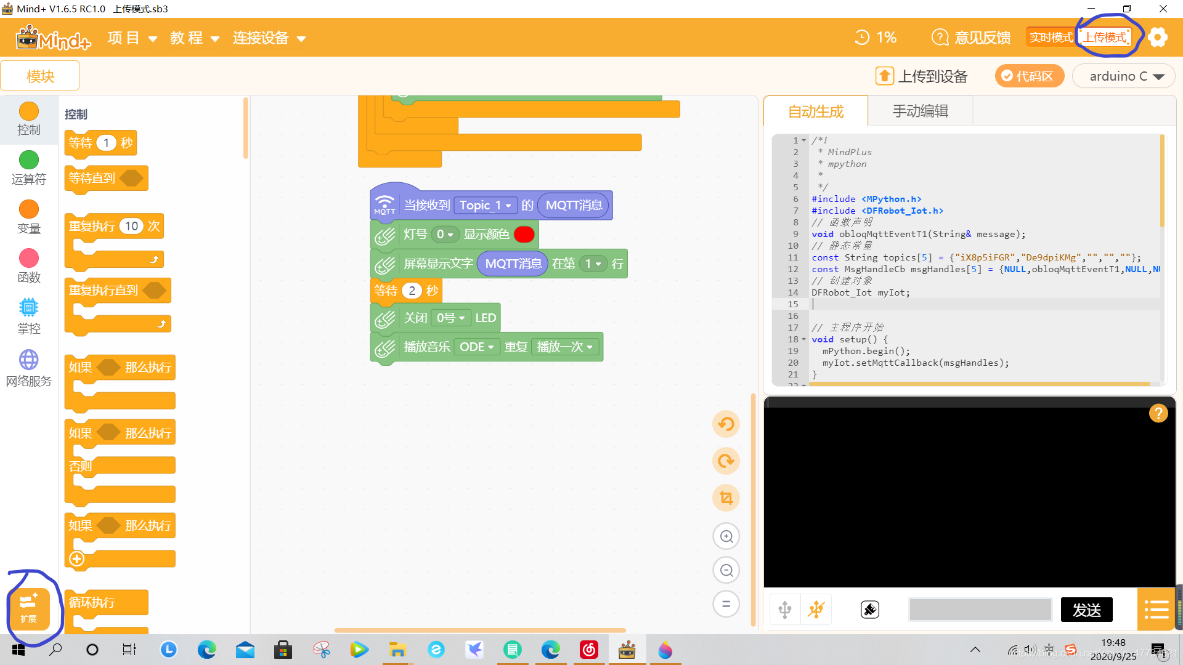The image size is (1183, 665).
Task: Click 上传到设备 upload button
Action: coord(922,76)
